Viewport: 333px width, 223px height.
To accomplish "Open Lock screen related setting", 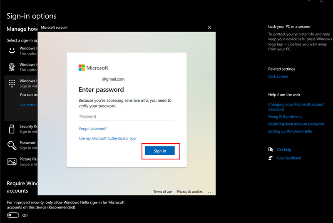I will tap(278, 76).
